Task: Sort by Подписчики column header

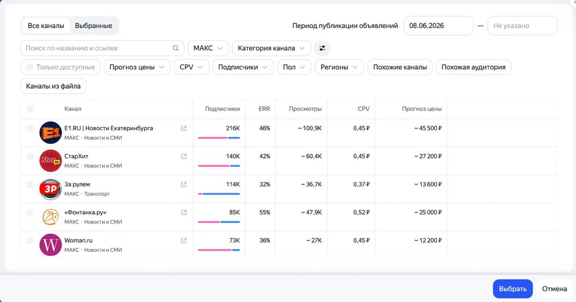Action: tap(222, 109)
